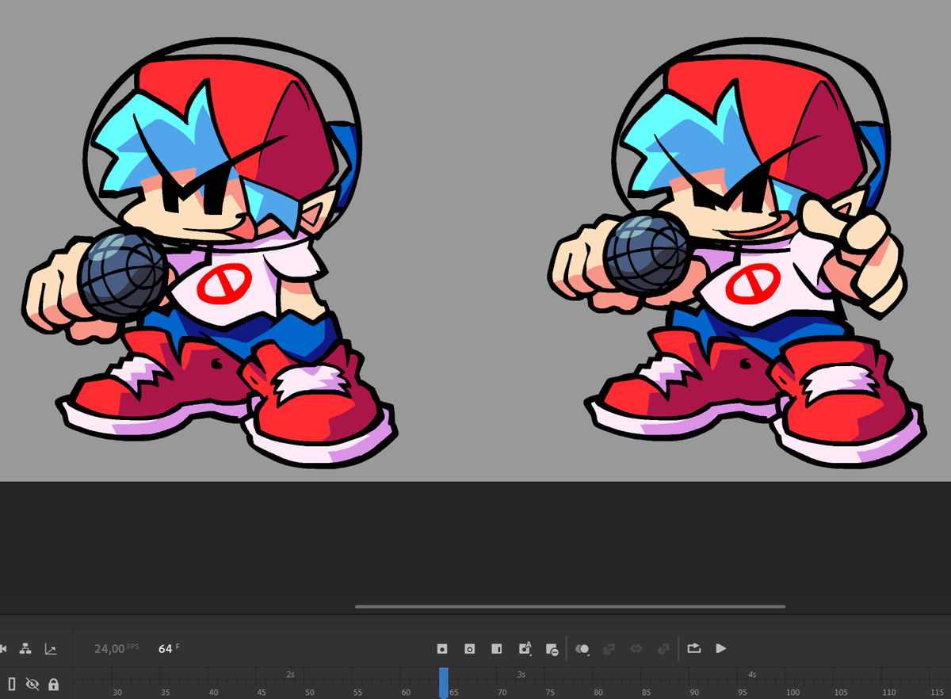The width and height of the screenshot is (951, 699).
Task: Click the first dimmed tween icon after Onion Skin
Action: point(609,648)
